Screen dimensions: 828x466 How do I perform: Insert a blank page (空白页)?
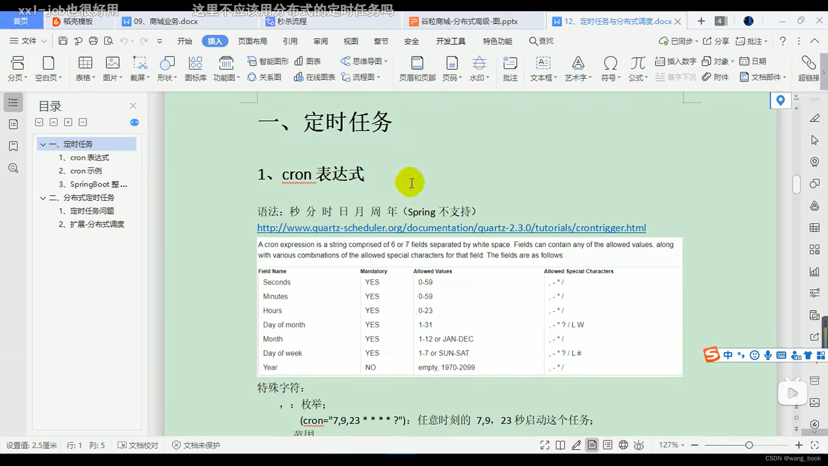48,69
